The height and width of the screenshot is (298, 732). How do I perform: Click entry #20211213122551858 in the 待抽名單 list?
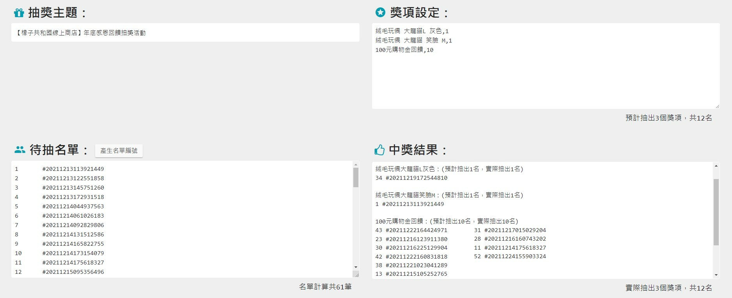click(x=73, y=178)
